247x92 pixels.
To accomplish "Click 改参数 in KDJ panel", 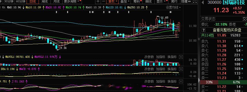I will [149, 81].
